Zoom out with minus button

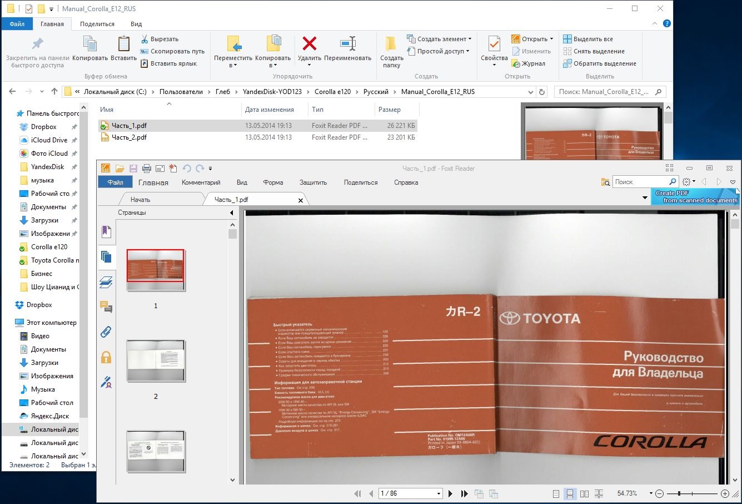(659, 493)
